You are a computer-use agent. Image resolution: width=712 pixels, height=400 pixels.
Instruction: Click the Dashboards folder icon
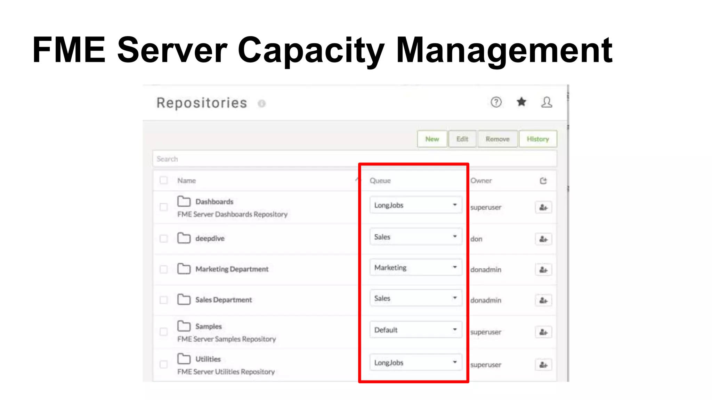tap(184, 201)
